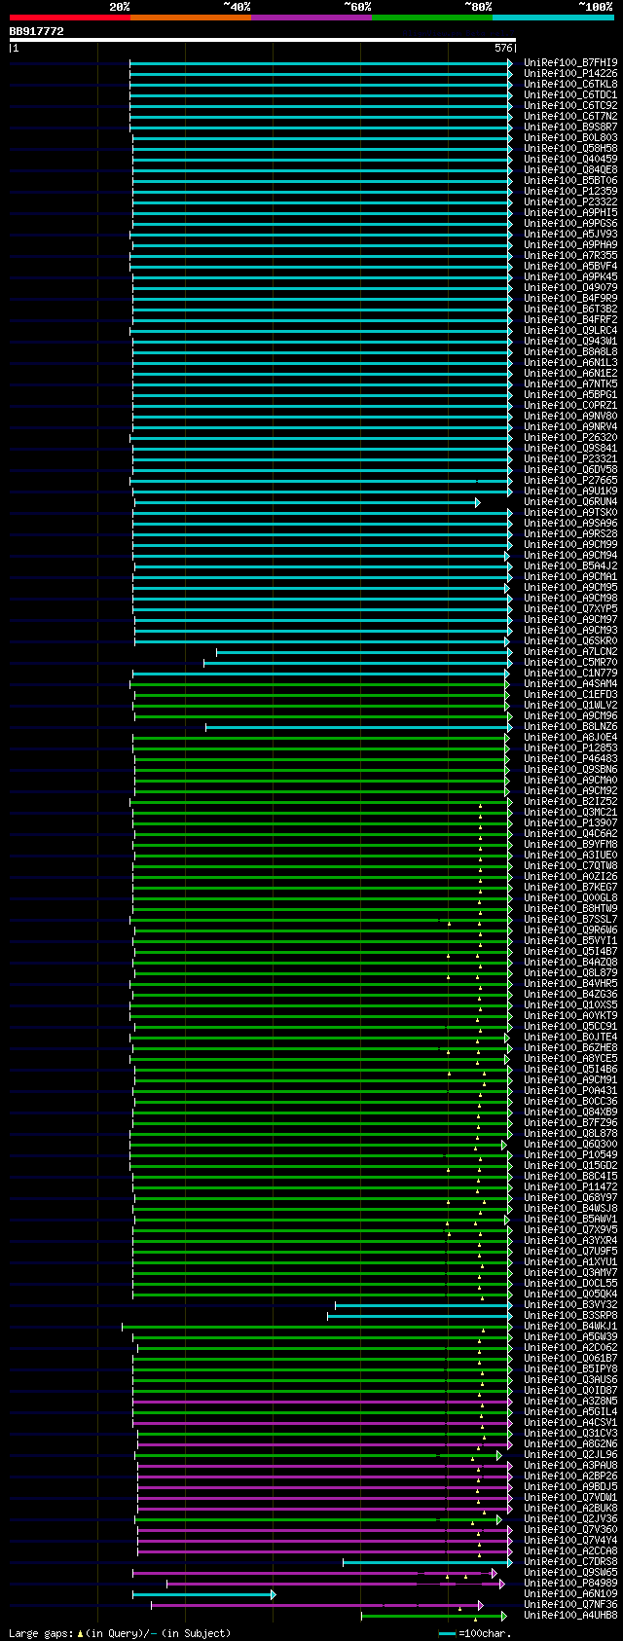Open hit UniRef100_P0A431

[570, 1091]
